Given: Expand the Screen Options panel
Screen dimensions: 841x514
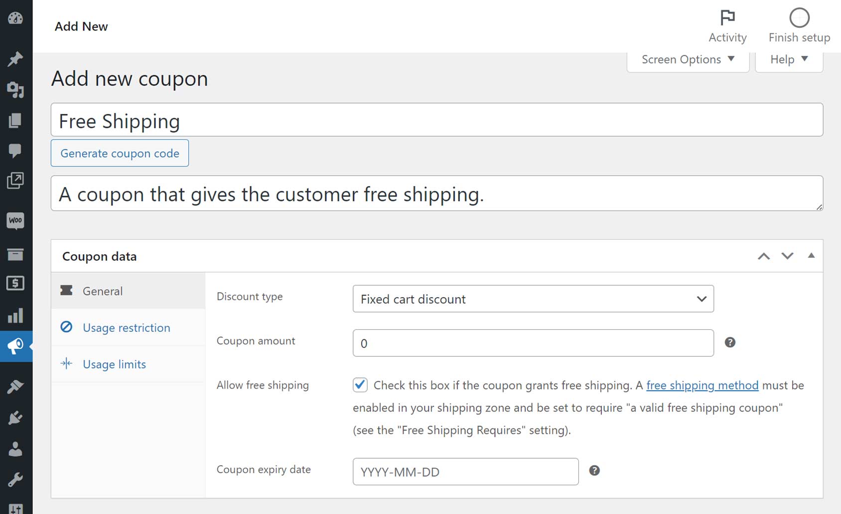Looking at the screenshot, I should 687,59.
